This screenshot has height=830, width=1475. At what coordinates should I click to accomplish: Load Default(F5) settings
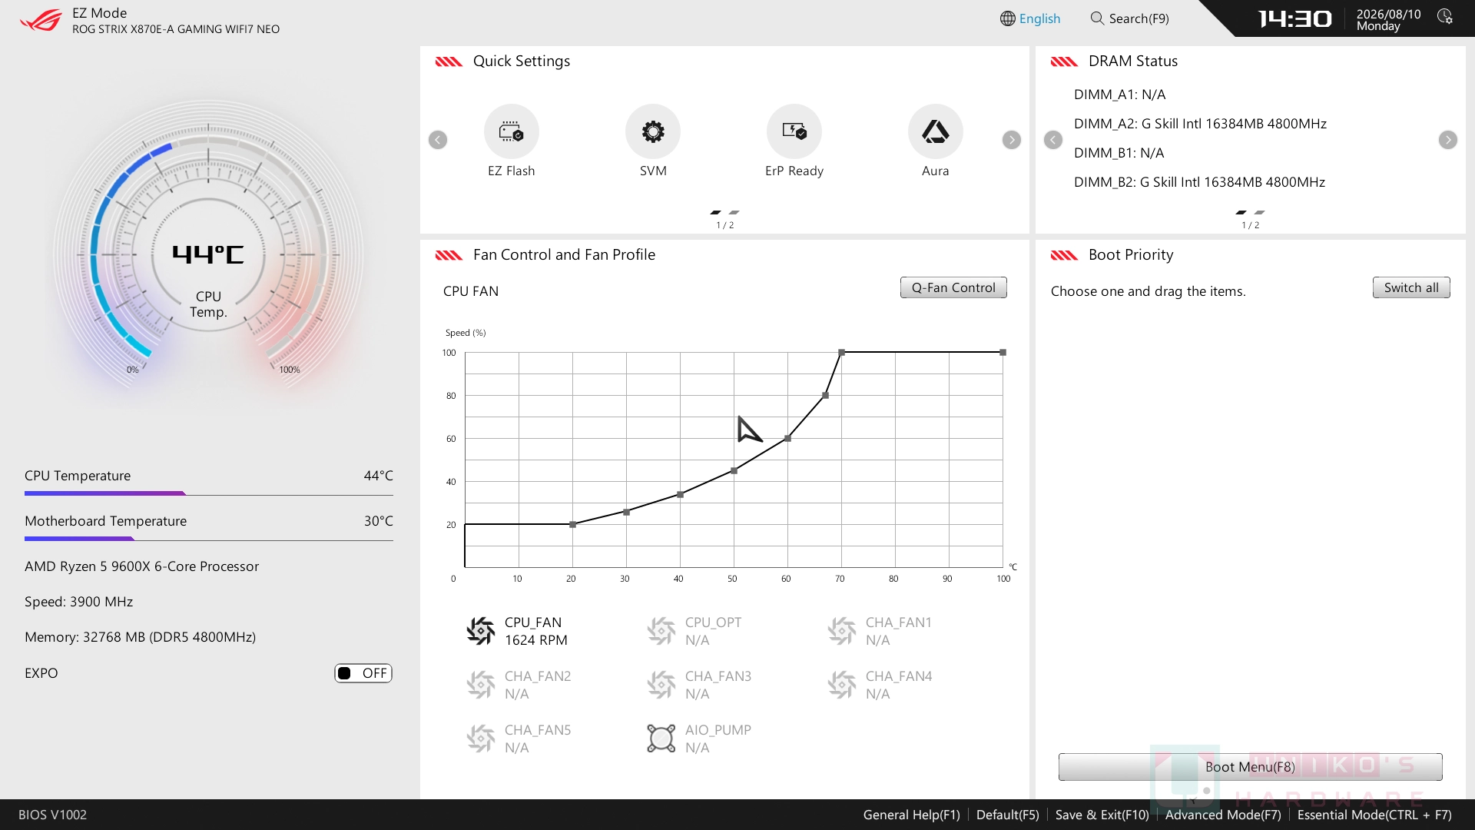click(x=1007, y=815)
